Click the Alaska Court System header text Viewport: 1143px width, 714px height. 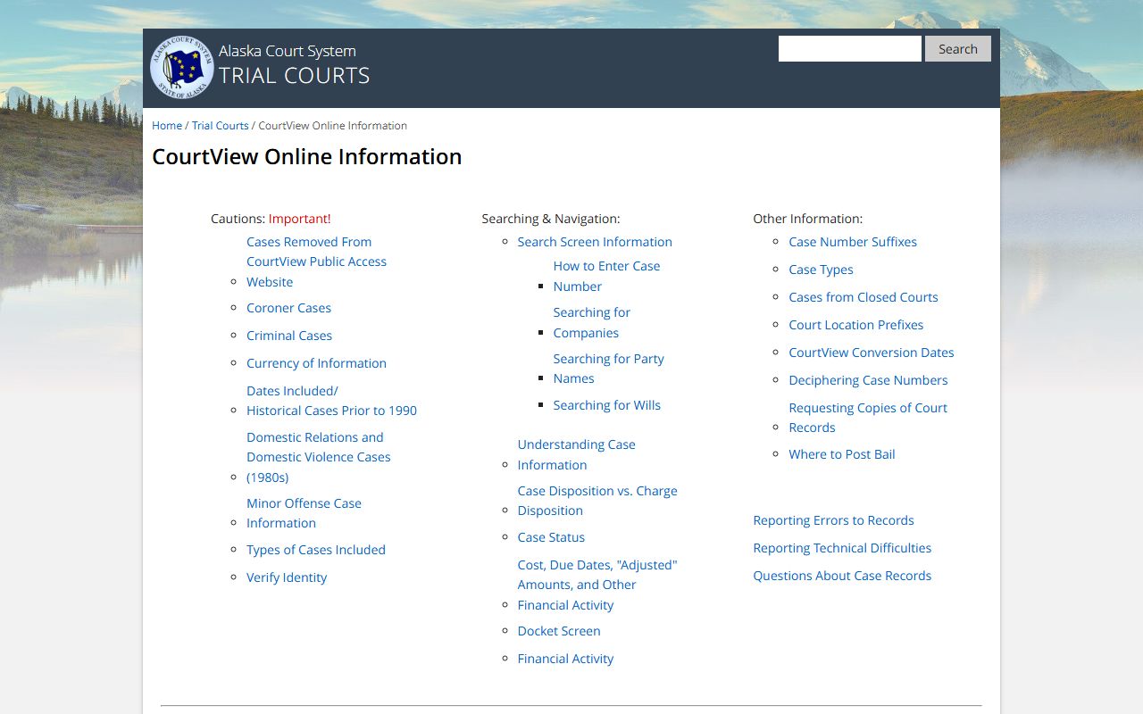click(288, 51)
